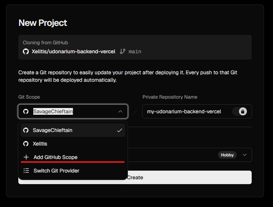This screenshot has width=273, height=207.
Task: Click the New Project heading
Action: [43, 23]
